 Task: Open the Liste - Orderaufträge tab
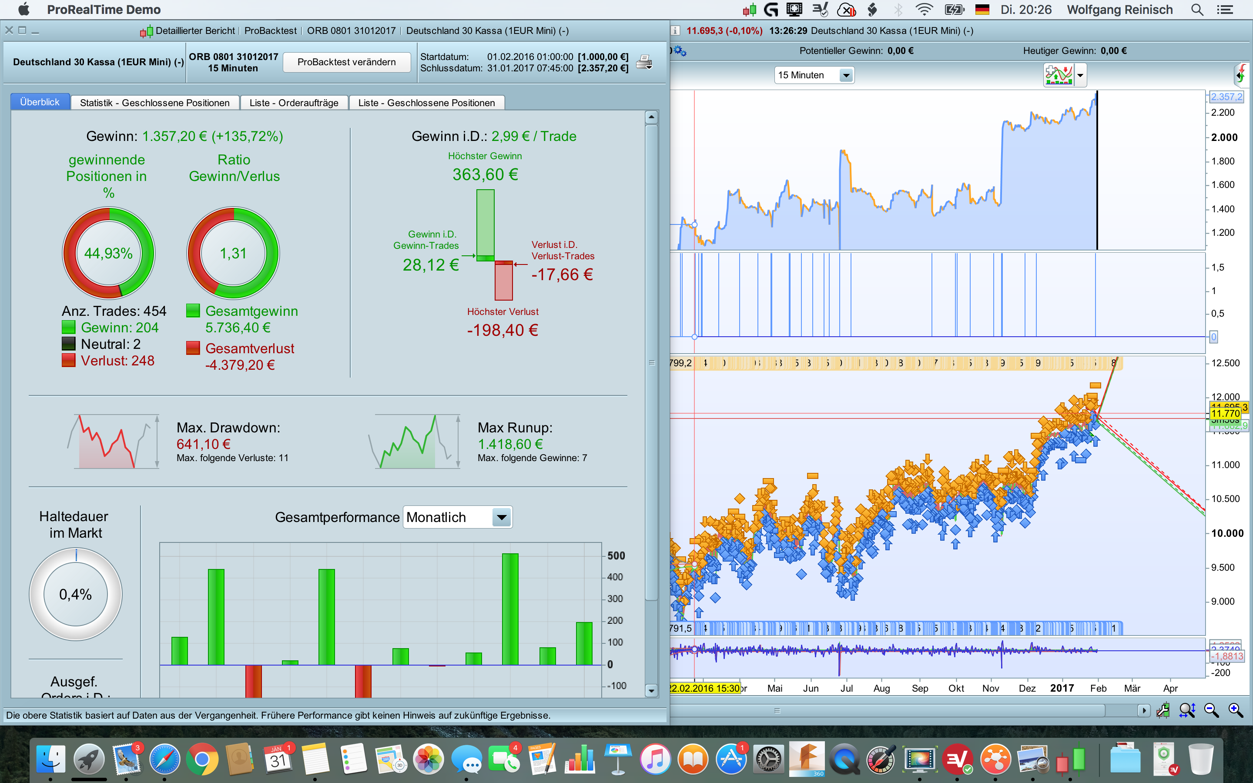[294, 103]
